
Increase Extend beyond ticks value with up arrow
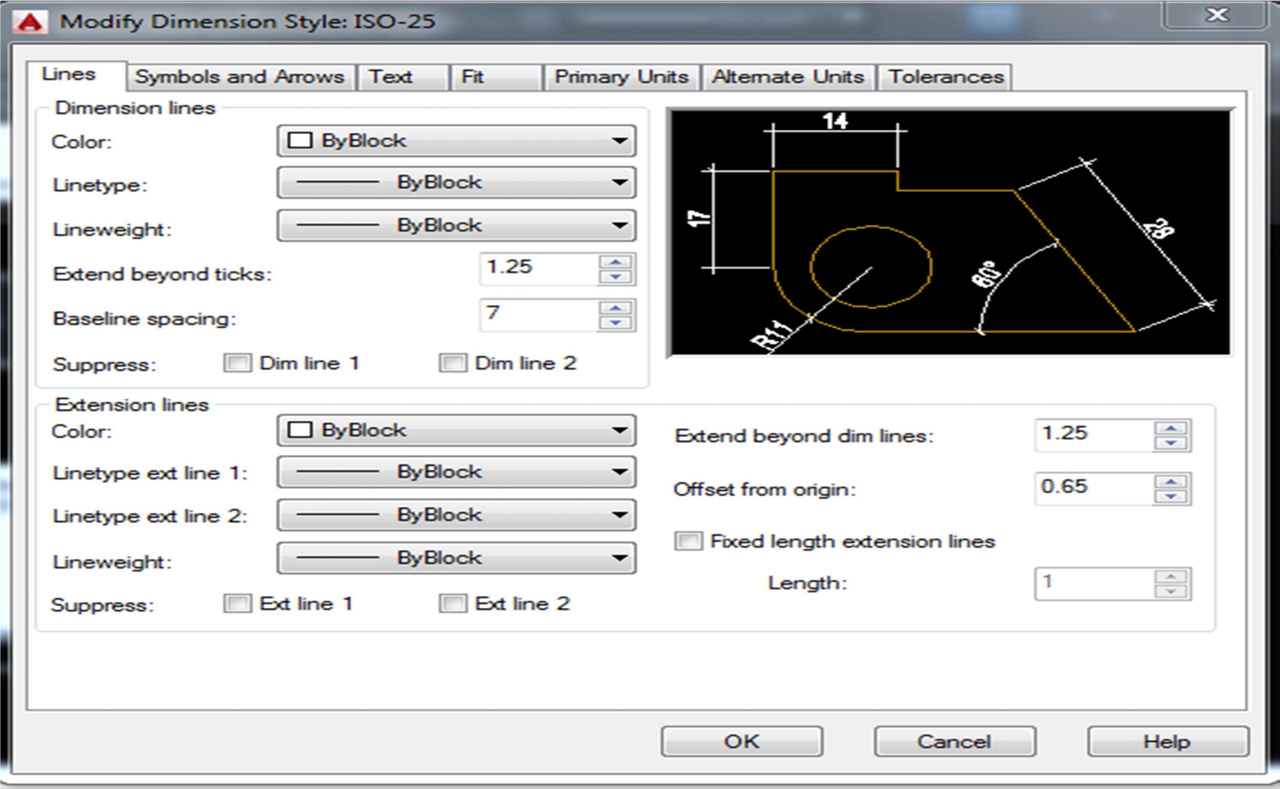coord(615,262)
